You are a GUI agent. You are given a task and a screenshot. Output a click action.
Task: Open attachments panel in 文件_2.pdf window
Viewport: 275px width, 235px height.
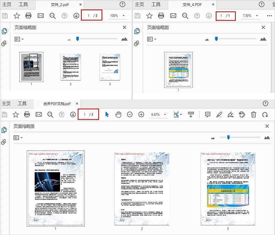[4, 43]
